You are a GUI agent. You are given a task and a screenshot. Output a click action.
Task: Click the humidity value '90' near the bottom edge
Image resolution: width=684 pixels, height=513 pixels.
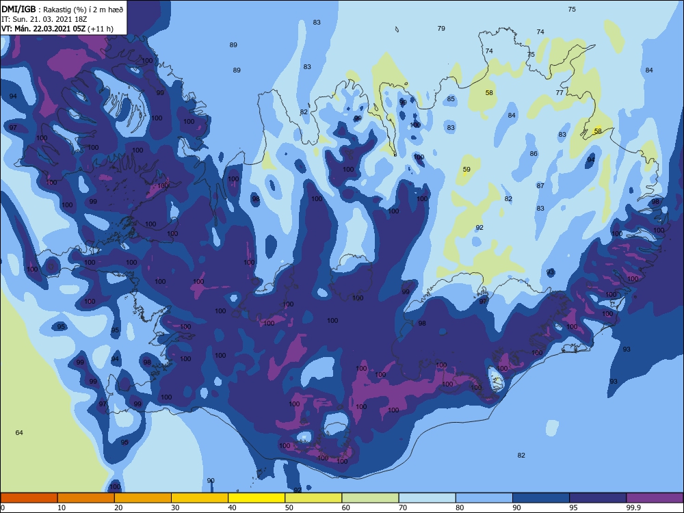pos(211,481)
